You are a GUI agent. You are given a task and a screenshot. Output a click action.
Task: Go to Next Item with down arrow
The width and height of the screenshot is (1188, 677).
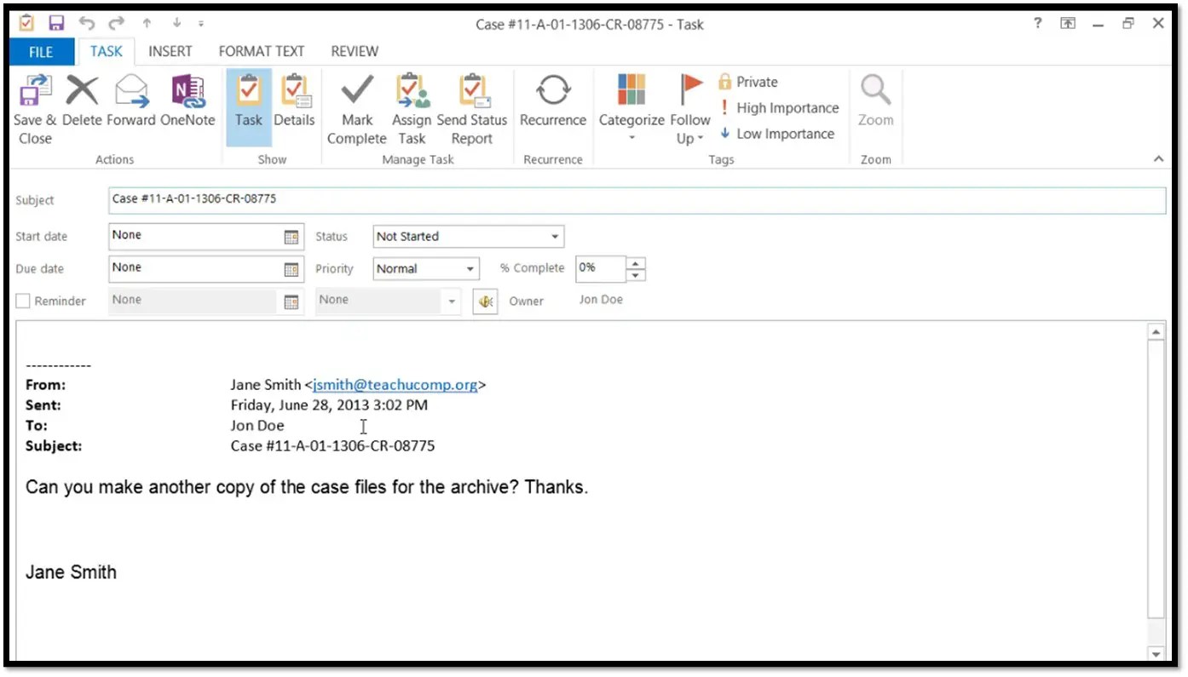[x=177, y=24]
